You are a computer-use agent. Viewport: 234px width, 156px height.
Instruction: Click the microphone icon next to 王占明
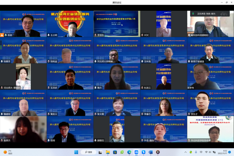49,35
